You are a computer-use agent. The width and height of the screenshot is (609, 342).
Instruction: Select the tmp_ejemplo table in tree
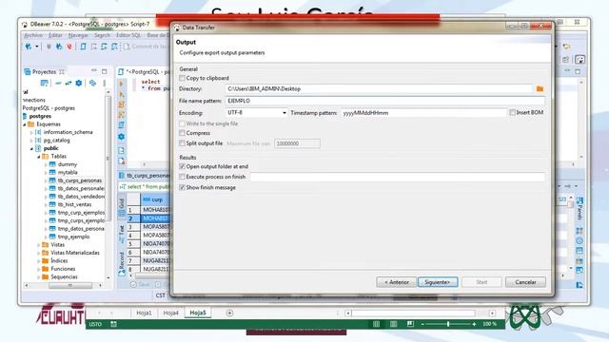point(73,237)
